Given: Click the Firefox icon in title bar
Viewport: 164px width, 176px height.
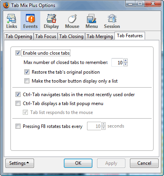Looking at the screenshot, I should point(6,5).
